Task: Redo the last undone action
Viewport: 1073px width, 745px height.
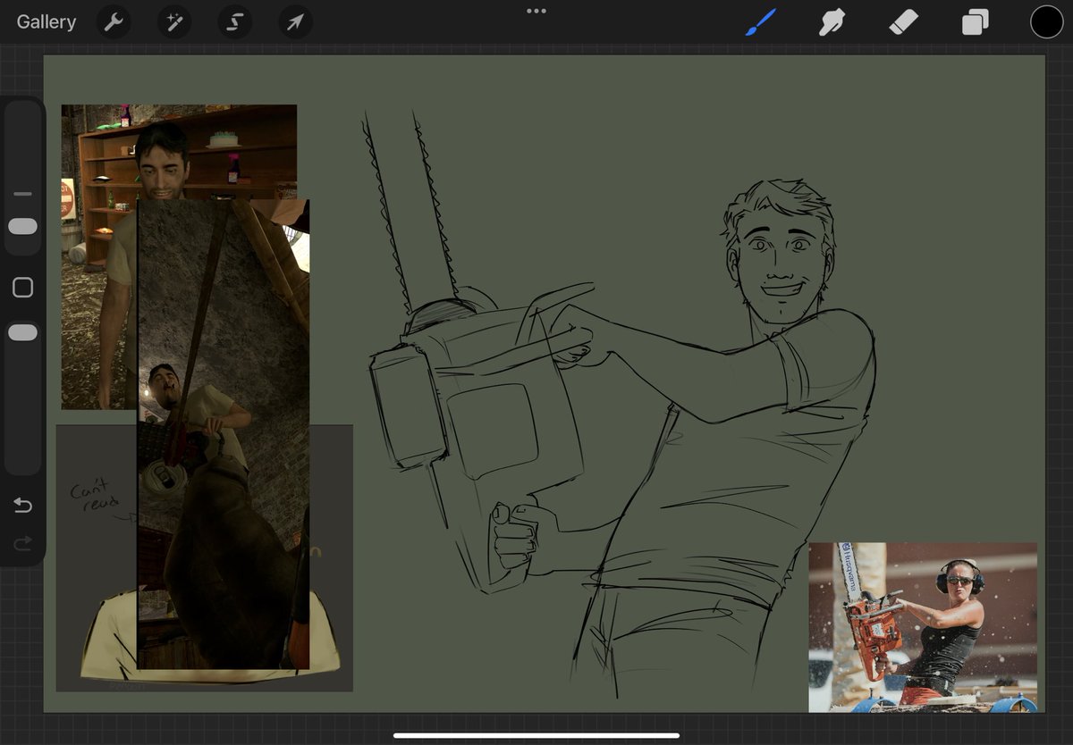Action: pos(23,543)
